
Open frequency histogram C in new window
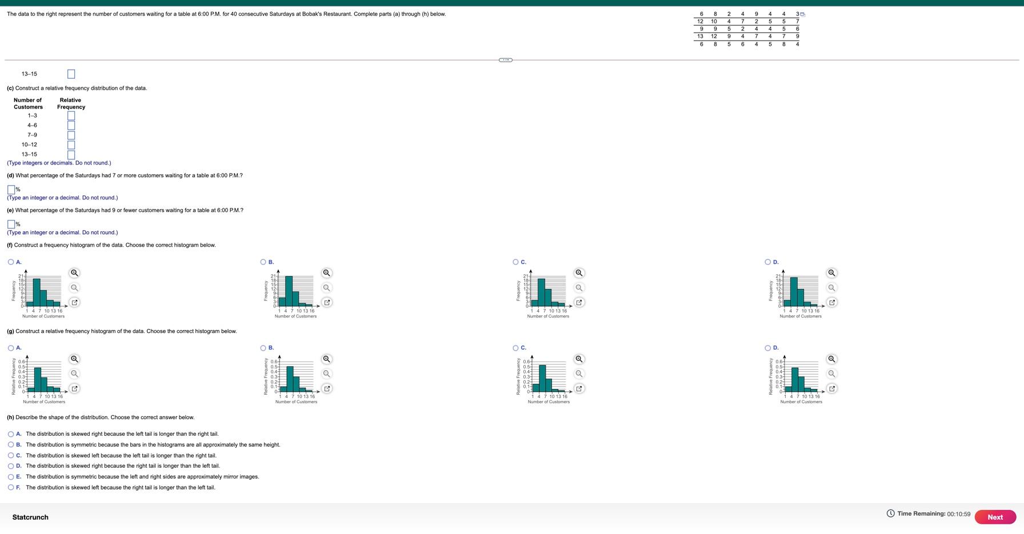(x=579, y=303)
